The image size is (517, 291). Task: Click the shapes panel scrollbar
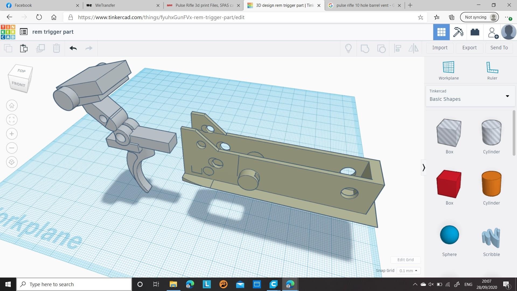click(514, 133)
